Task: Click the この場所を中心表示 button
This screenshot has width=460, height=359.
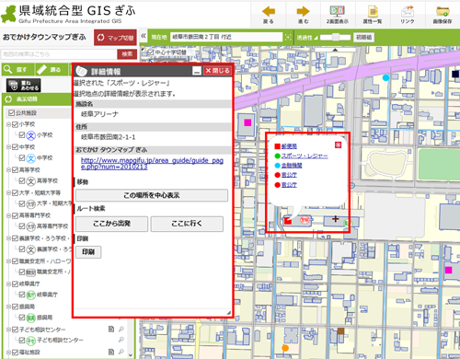Action: tap(152, 195)
